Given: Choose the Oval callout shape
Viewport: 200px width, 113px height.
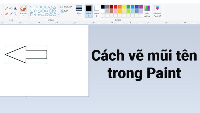Looking at the screenshot, I should coord(51,15).
